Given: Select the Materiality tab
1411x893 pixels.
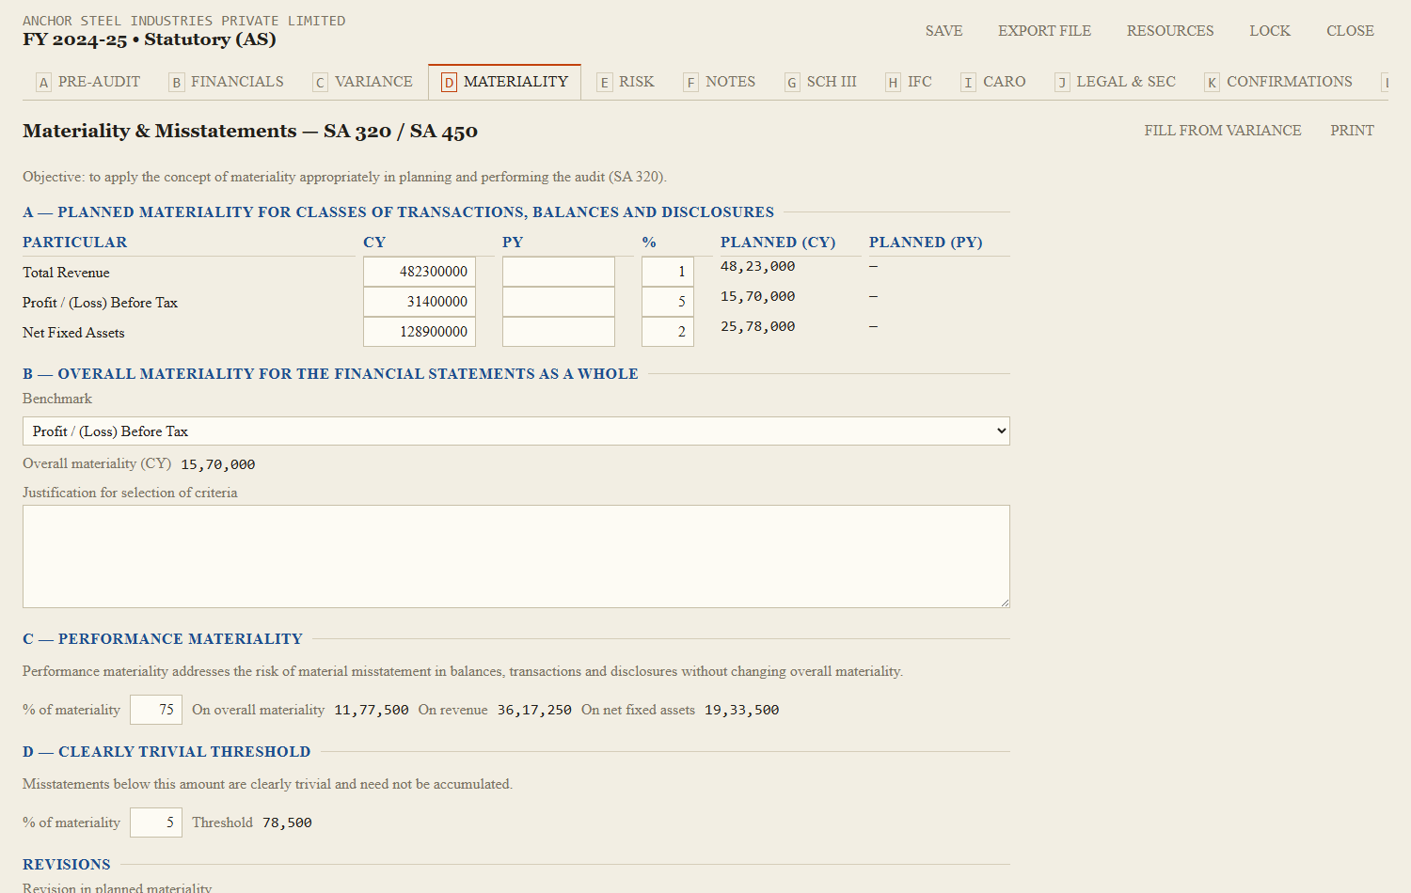Looking at the screenshot, I should 504,82.
